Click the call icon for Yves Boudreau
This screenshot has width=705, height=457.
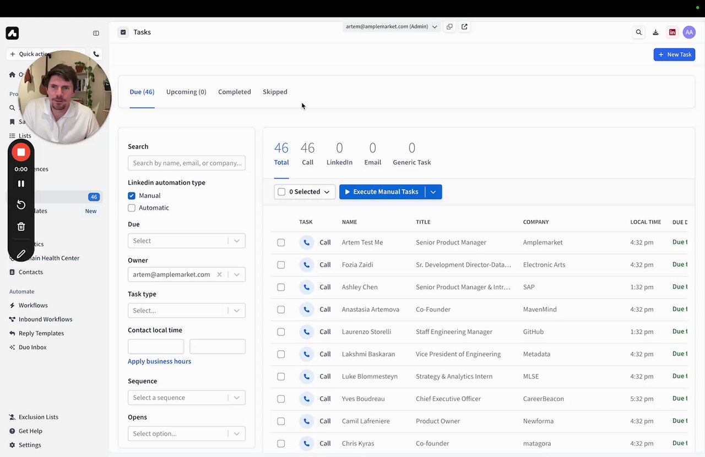coord(306,399)
